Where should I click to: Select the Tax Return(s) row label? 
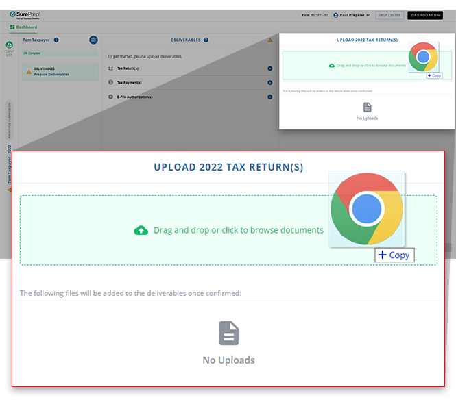pyautogui.click(x=128, y=68)
